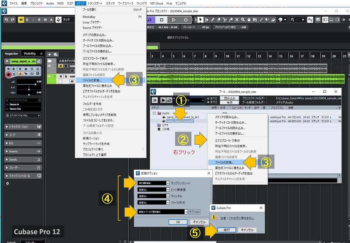
Task: Click the 読み込み button in the Pool
Action: pos(229,98)
